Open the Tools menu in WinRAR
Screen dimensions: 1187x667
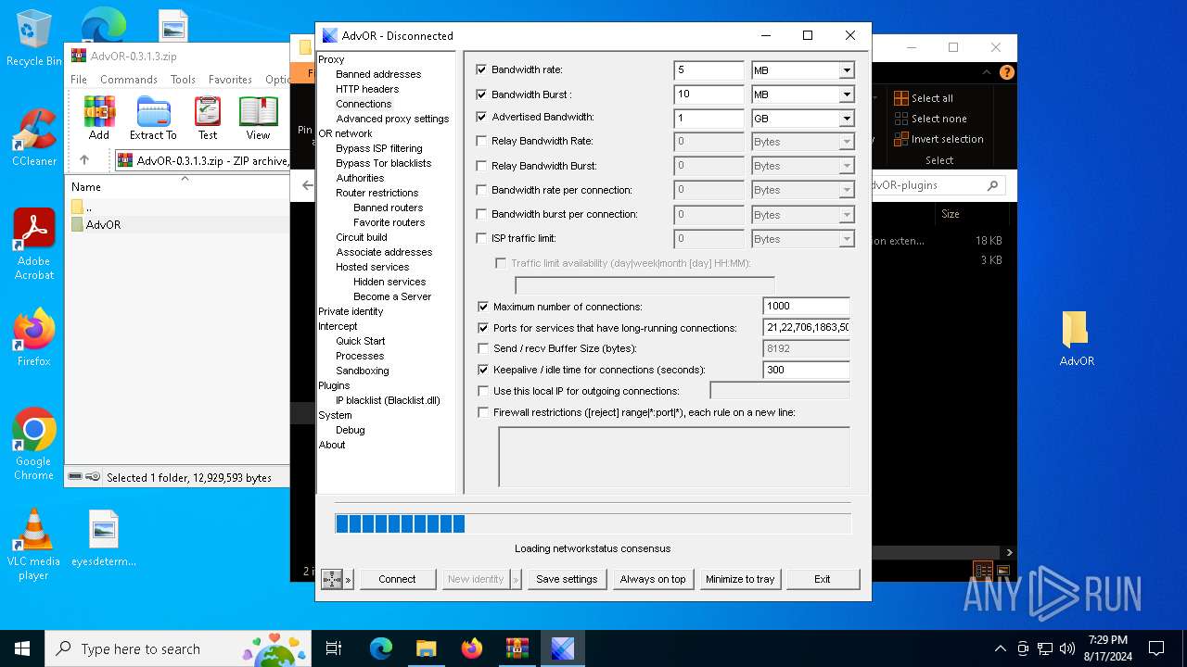tap(183, 80)
